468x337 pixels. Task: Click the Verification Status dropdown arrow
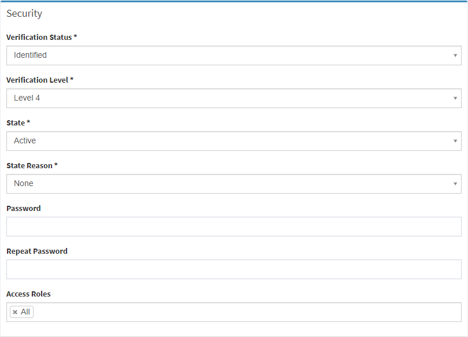455,55
